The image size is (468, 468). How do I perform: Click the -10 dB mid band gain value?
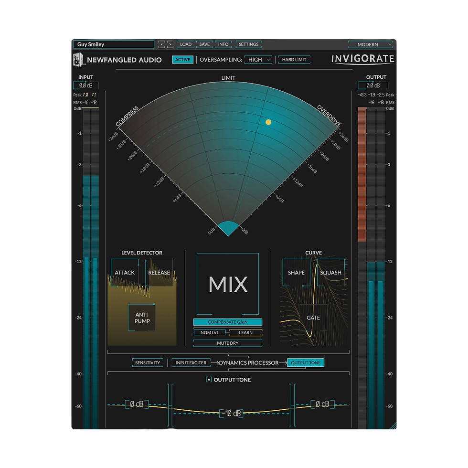[231, 414]
